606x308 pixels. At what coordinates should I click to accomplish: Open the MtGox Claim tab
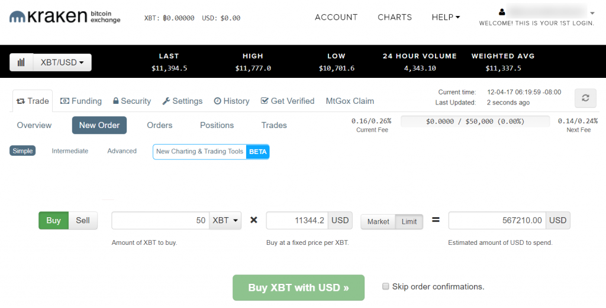[350, 101]
